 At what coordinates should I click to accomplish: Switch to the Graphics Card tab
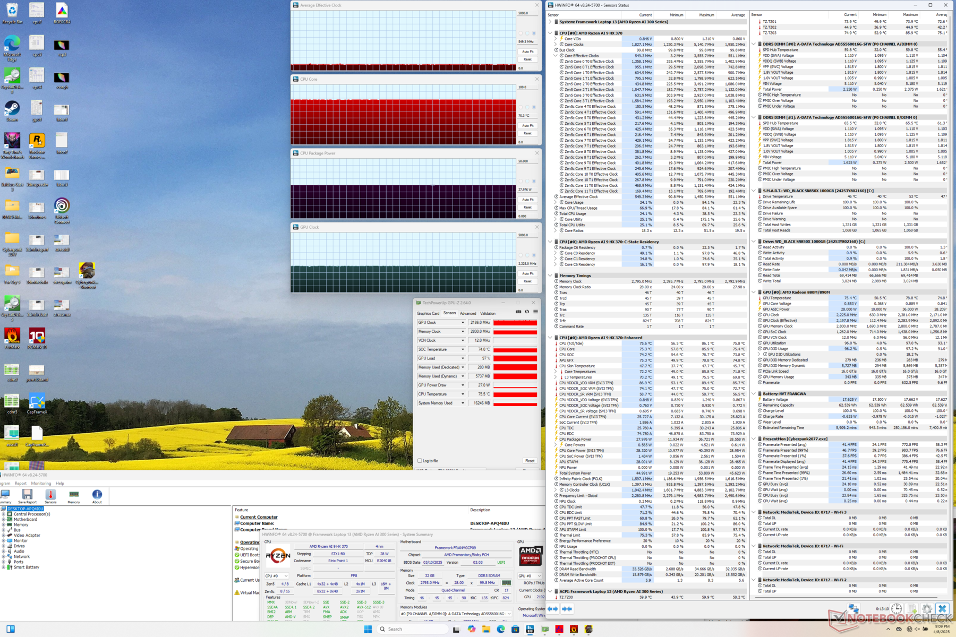coord(428,313)
